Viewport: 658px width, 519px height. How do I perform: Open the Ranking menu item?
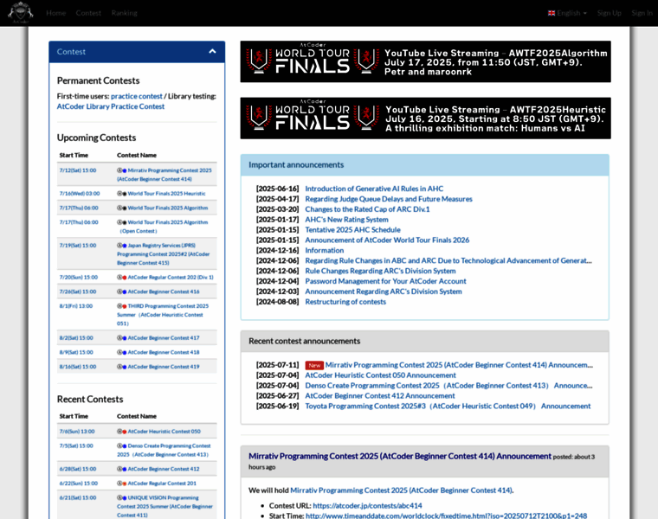pyautogui.click(x=124, y=13)
